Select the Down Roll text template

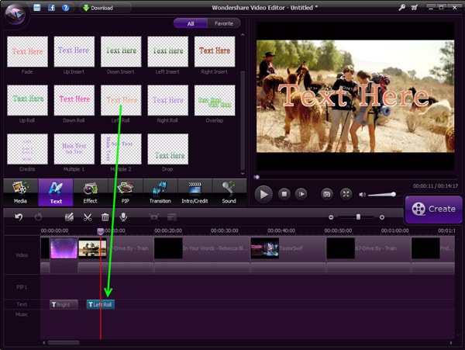tap(74, 100)
